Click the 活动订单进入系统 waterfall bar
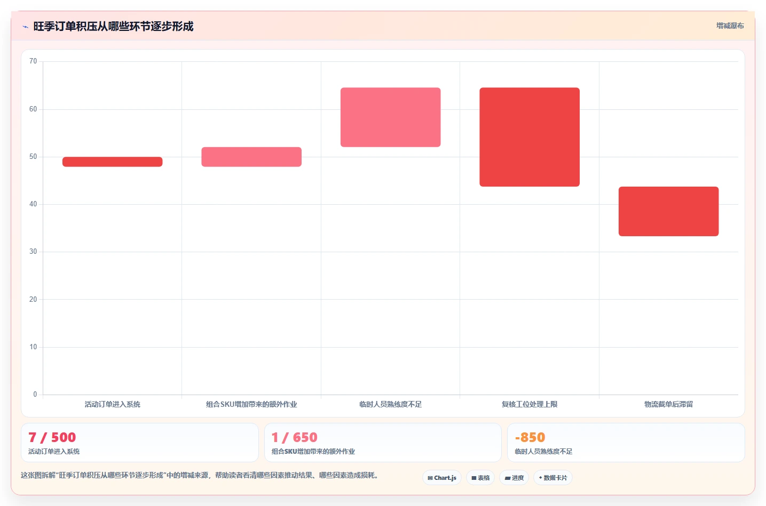The image size is (766, 506). tap(113, 162)
